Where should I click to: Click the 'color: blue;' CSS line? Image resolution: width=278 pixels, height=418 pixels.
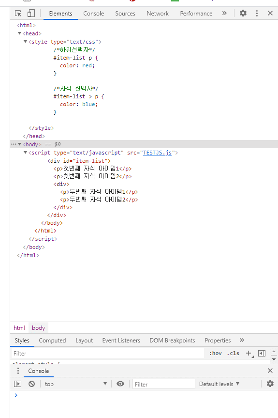79,104
